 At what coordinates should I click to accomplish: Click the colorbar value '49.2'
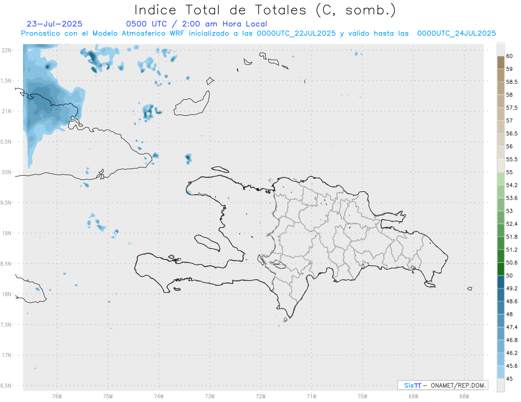point(512,288)
